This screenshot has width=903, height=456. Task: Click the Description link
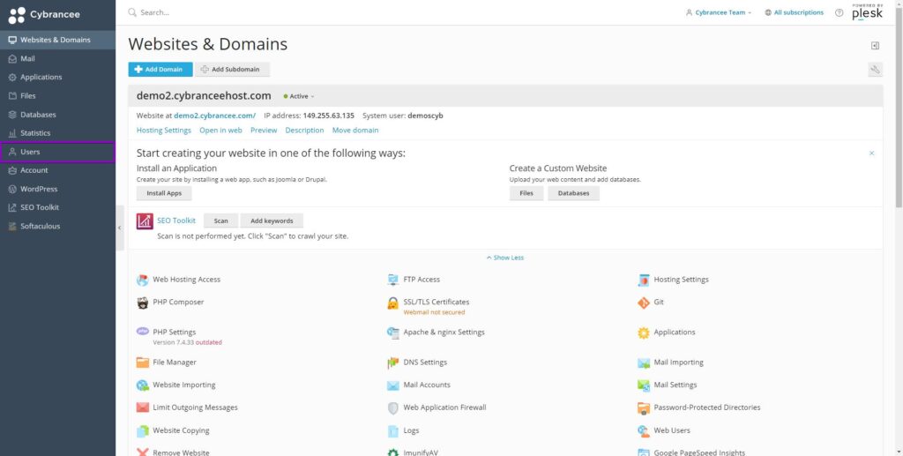[x=304, y=131]
